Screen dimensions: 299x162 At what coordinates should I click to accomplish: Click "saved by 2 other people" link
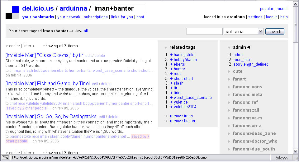26,108
